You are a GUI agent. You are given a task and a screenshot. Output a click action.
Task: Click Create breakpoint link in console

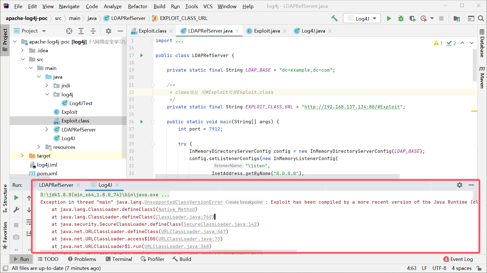(244, 202)
